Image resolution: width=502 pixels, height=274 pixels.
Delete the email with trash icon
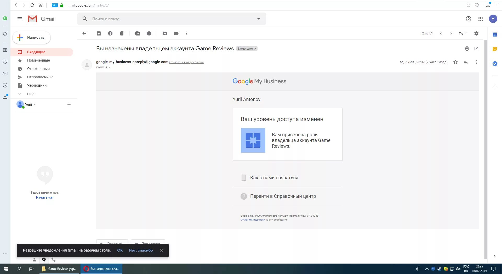pos(122,33)
